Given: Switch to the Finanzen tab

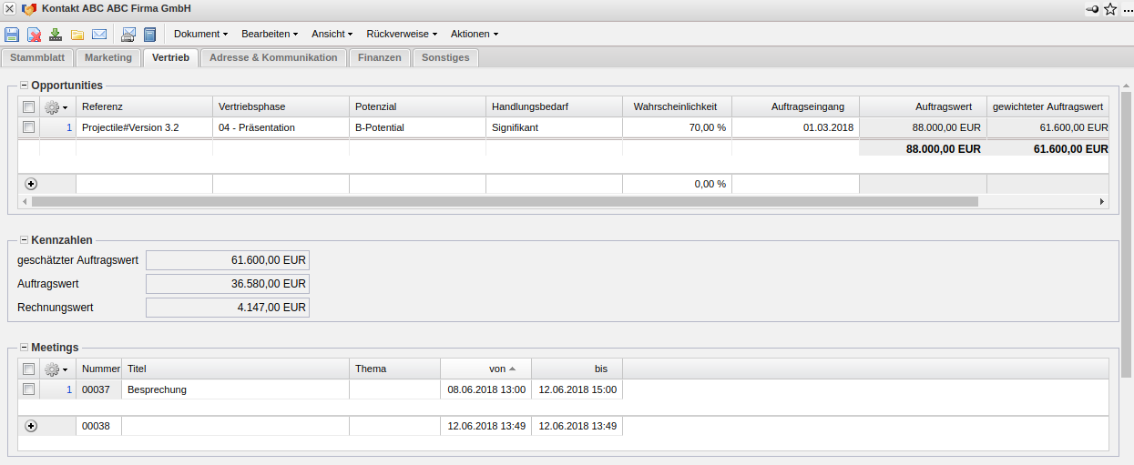Looking at the screenshot, I should click(379, 57).
